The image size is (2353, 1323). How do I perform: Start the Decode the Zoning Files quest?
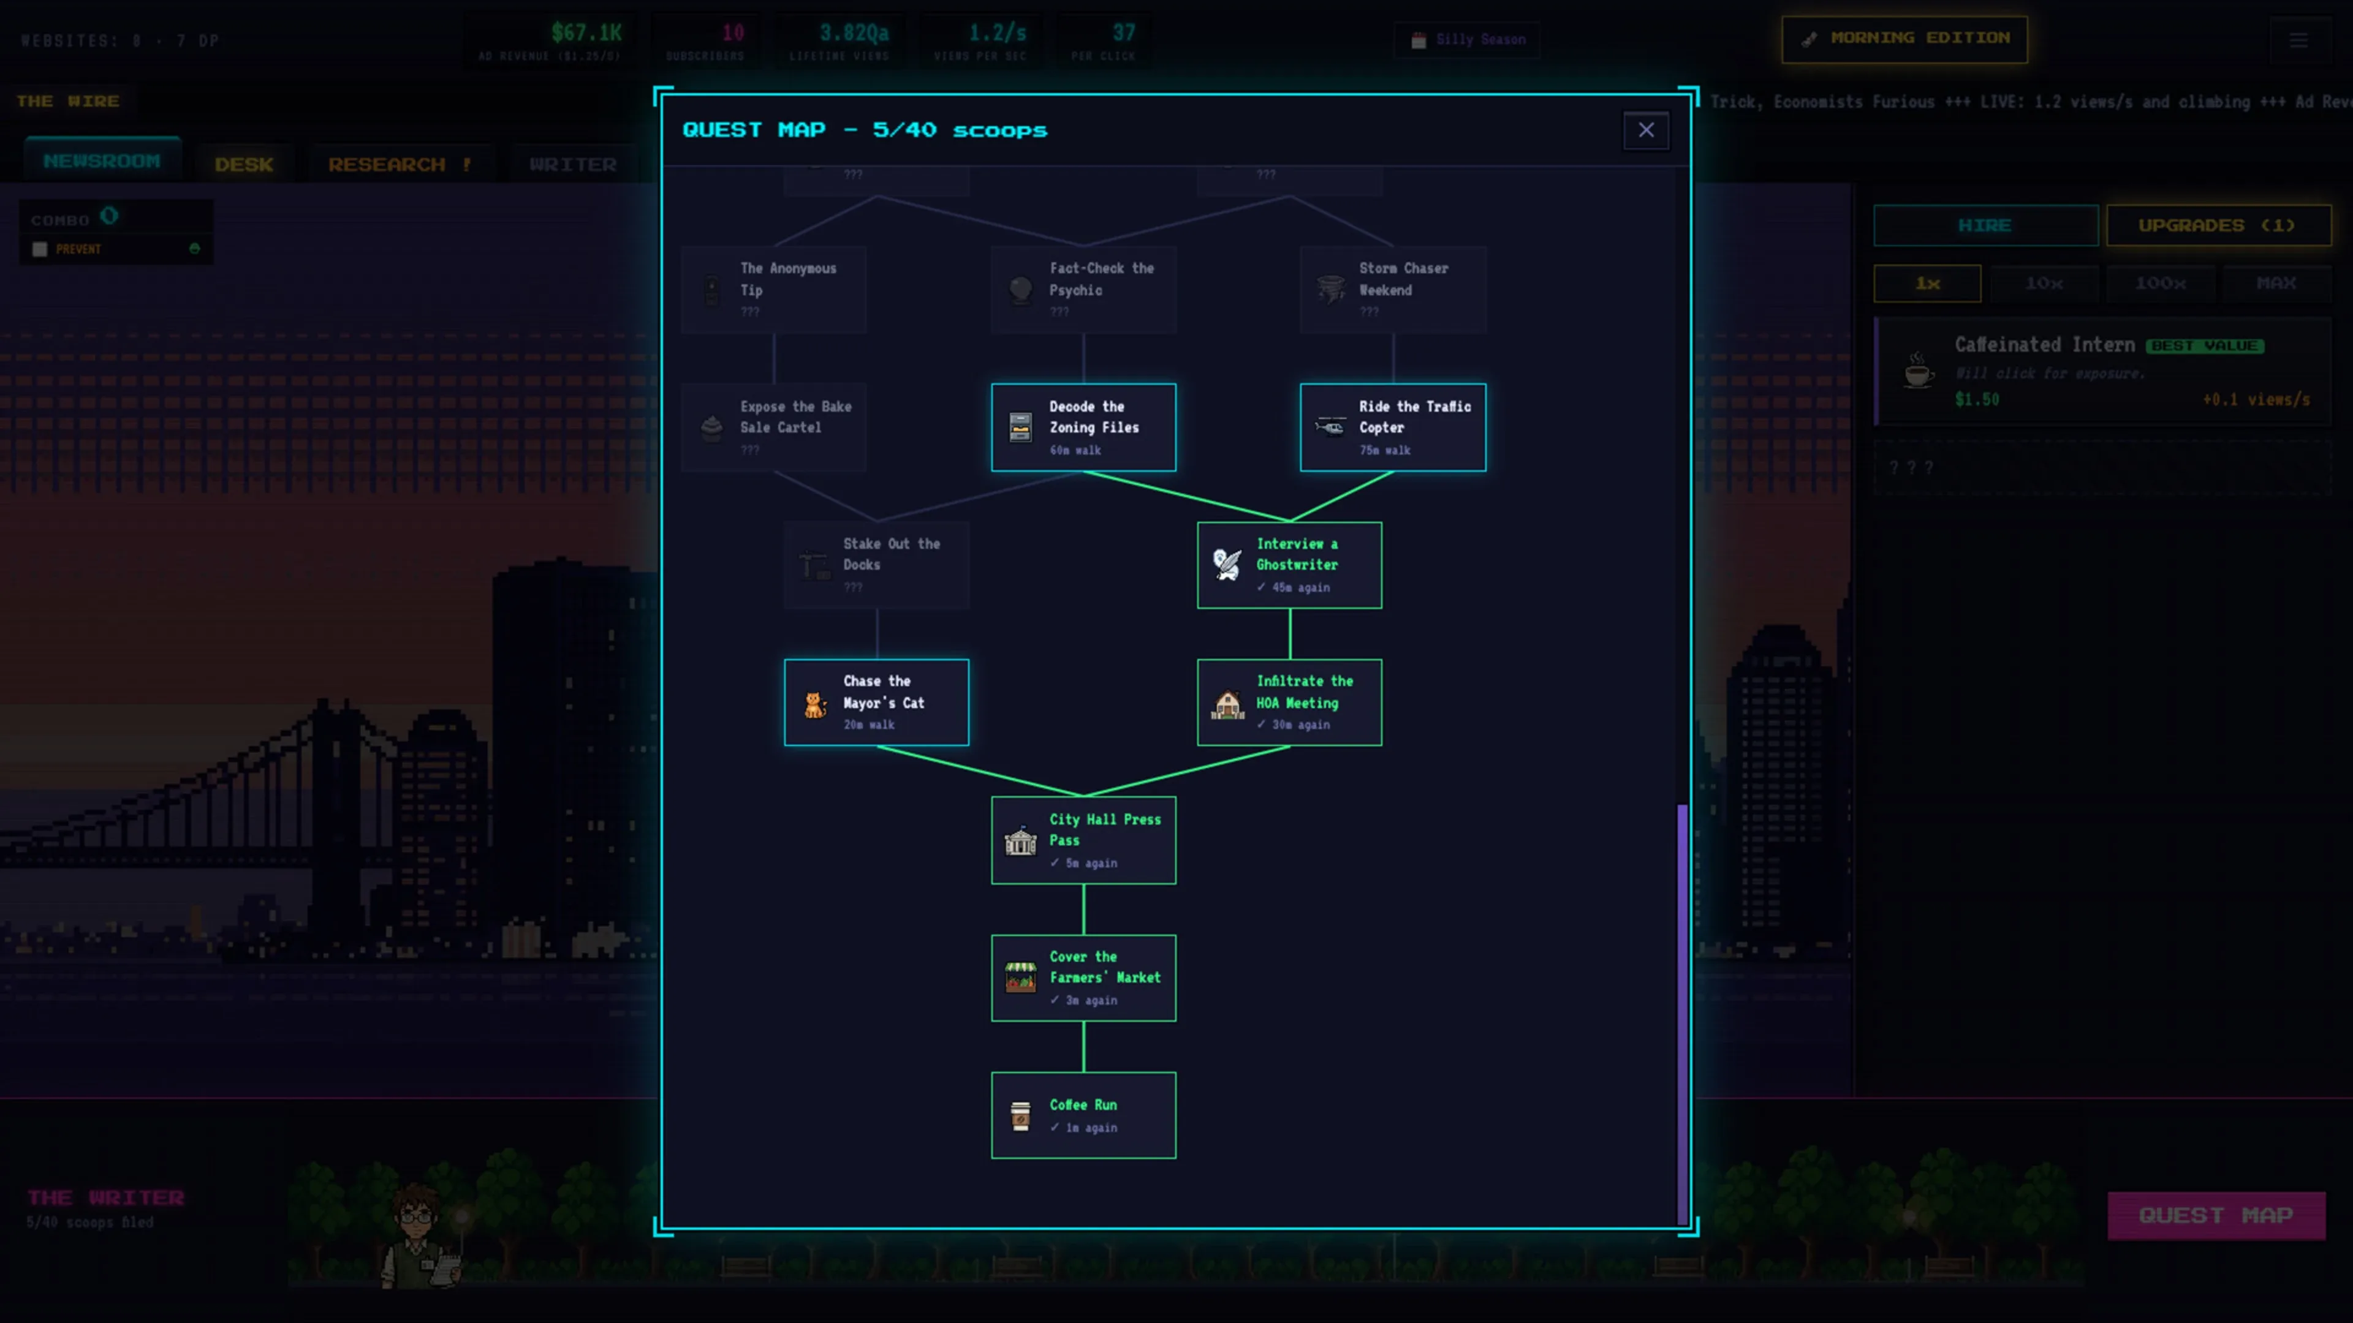[1083, 428]
